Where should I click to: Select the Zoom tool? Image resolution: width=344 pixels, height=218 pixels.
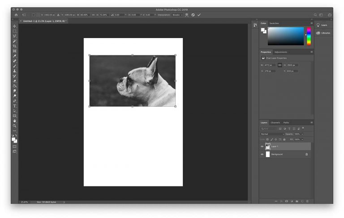point(14,126)
